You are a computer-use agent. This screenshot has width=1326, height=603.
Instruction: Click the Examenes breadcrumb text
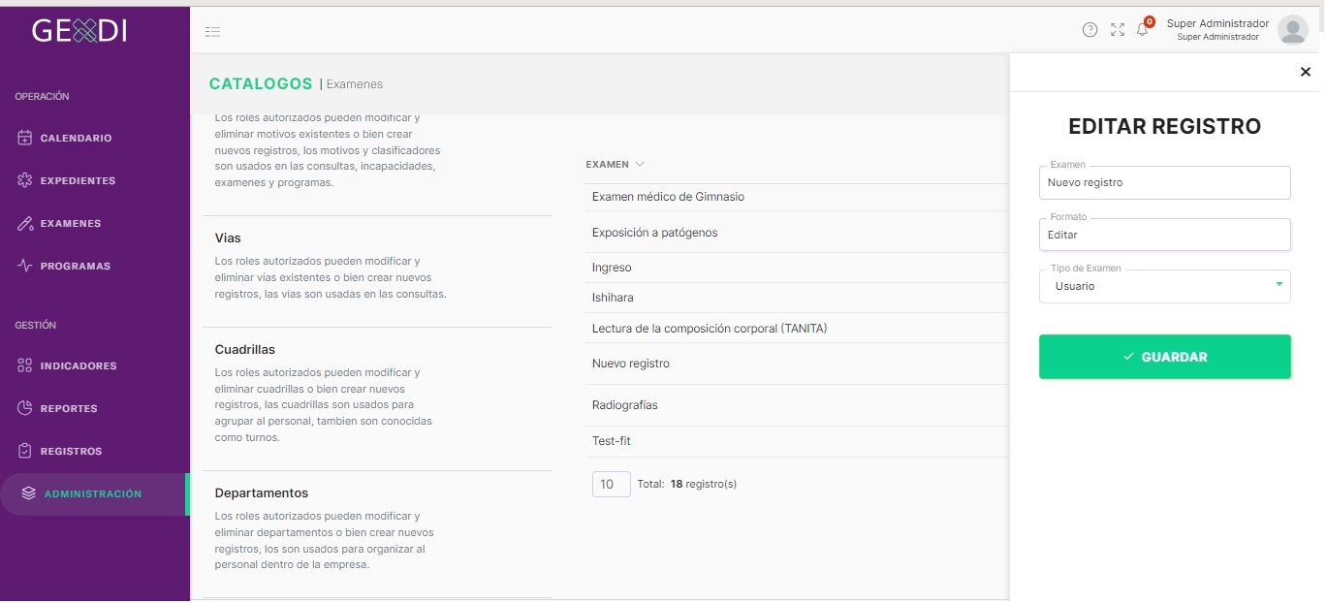tap(355, 84)
